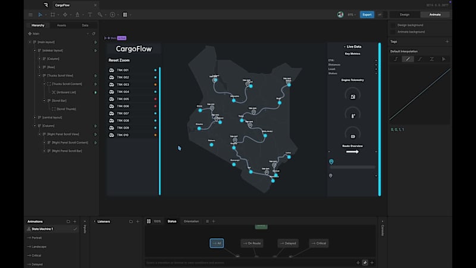Open Select tool dropdown arrow
This screenshot has height=268, width=476.
[x=46, y=15]
